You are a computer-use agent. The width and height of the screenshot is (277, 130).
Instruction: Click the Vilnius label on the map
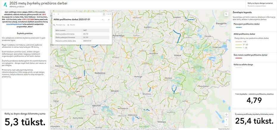pos(162,122)
